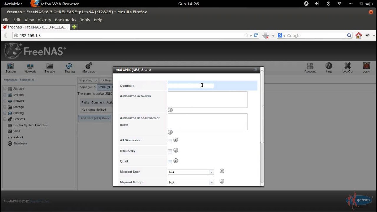Open the Network toolbar icon
This screenshot has height=212, width=377.
pos(30,68)
